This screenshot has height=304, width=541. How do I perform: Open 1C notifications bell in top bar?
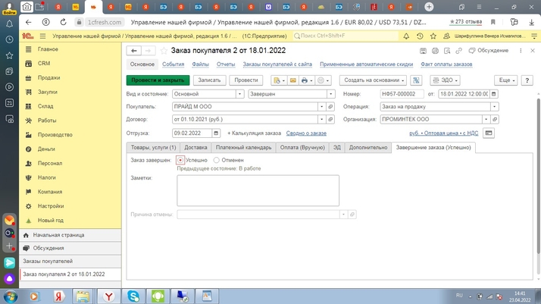point(406,36)
